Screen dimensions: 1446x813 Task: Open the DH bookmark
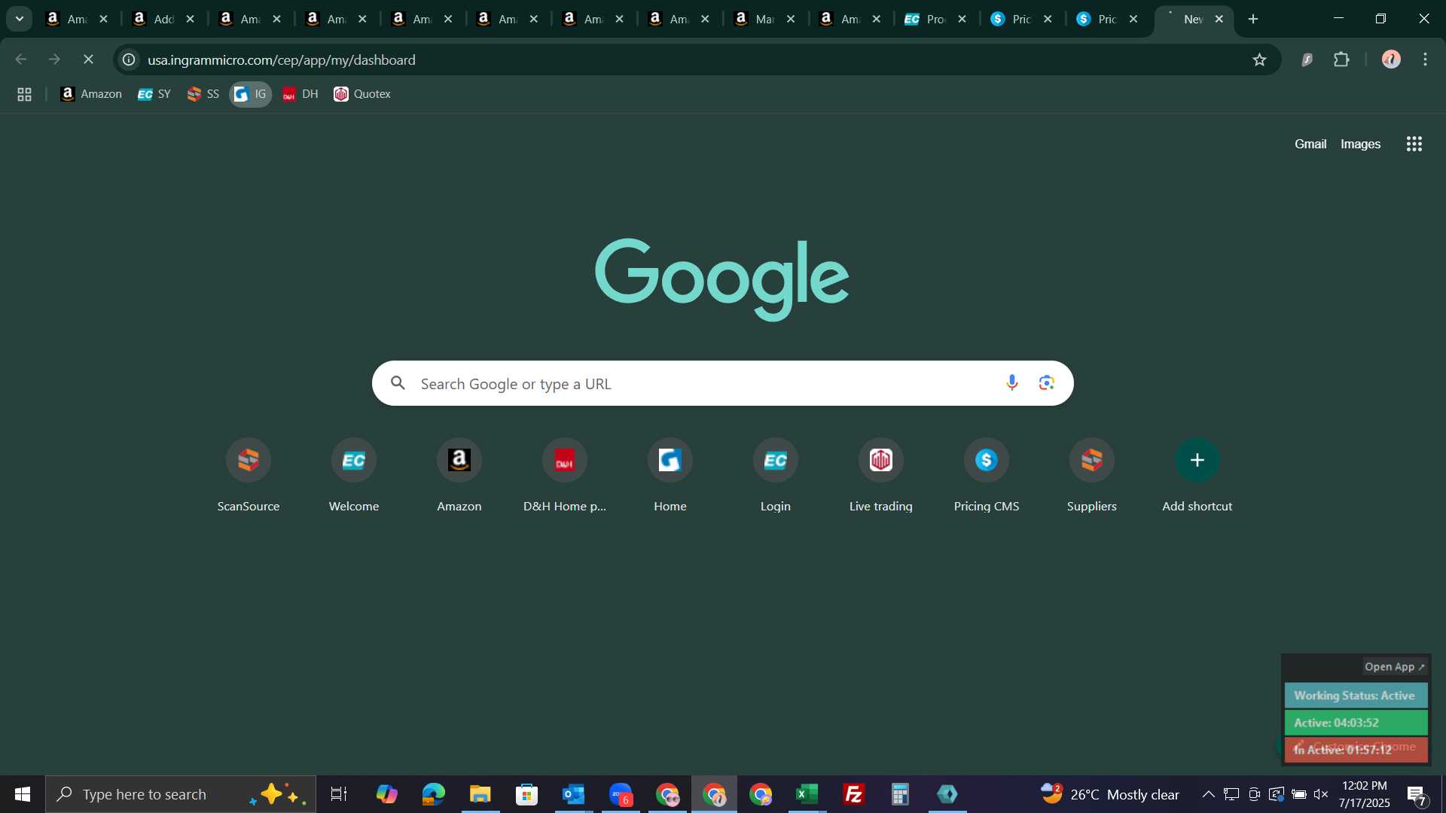[x=300, y=94]
